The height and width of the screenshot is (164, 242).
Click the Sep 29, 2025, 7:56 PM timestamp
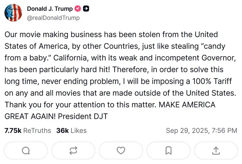[x=201, y=131]
